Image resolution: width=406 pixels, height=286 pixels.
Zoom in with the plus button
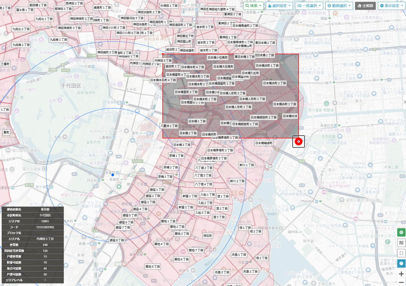click(x=401, y=274)
